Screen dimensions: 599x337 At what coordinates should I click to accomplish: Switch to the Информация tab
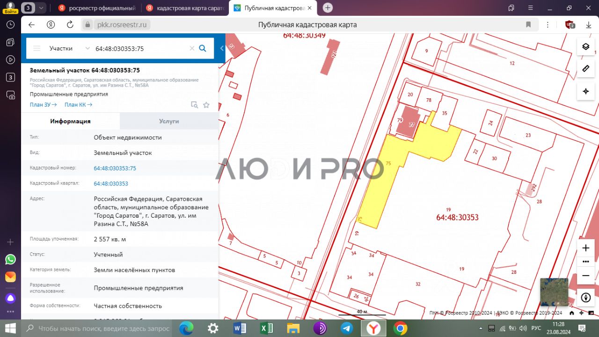pyautogui.click(x=70, y=121)
